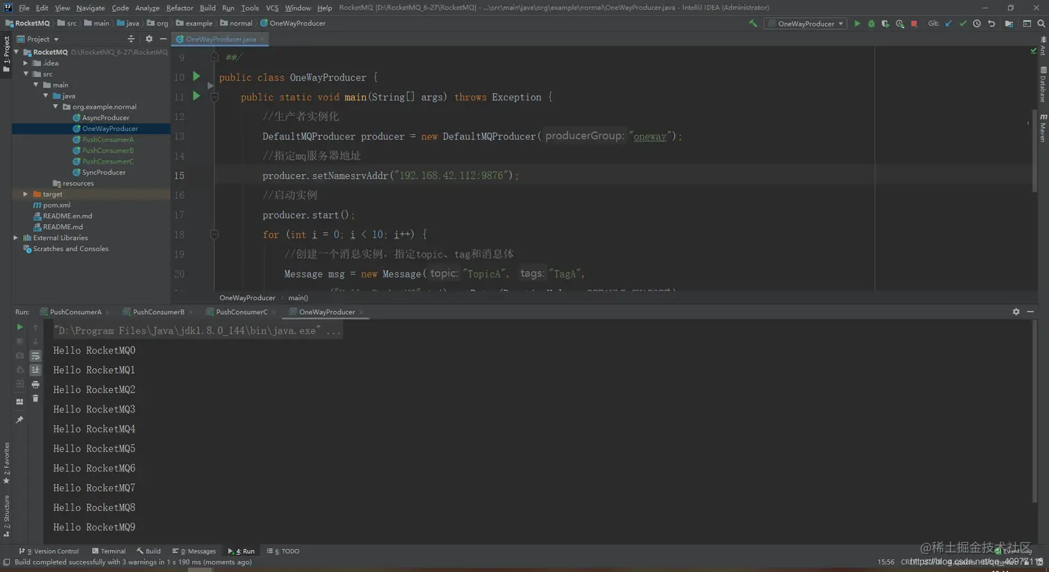
Task: Hide the Run tool window
Action: [x=1030, y=312]
